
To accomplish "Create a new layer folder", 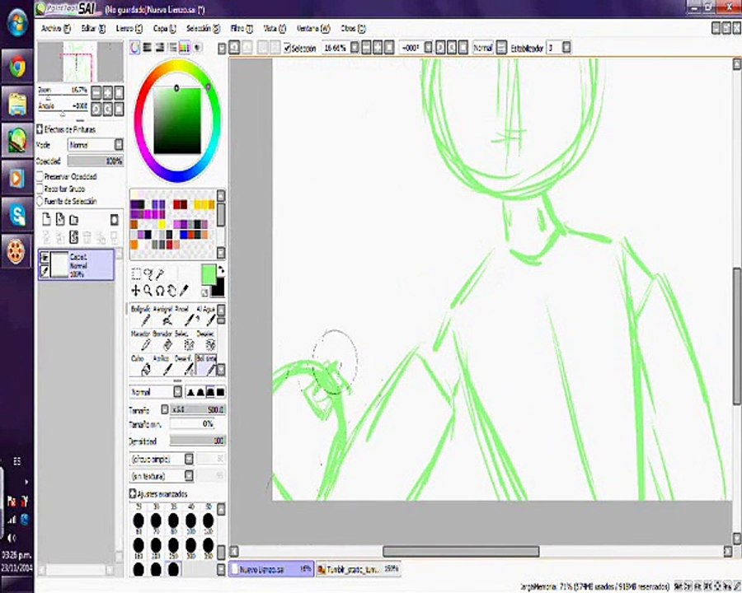I will 74,219.
